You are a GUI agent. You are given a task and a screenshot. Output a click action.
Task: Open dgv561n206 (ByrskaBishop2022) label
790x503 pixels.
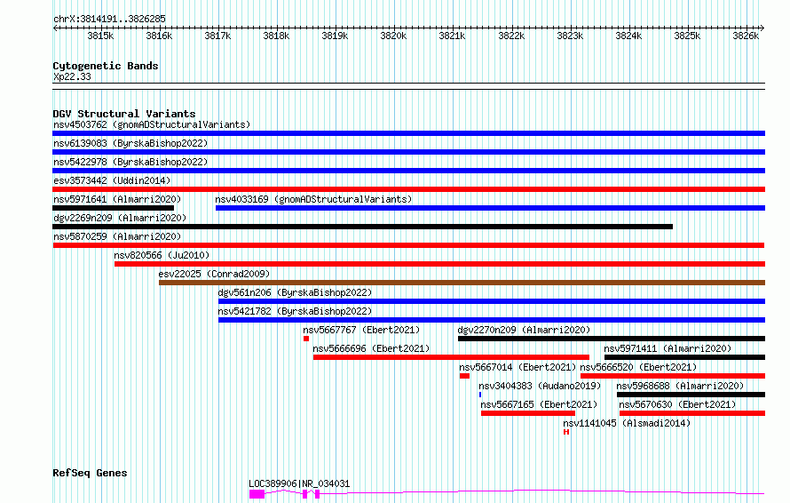tap(295, 292)
